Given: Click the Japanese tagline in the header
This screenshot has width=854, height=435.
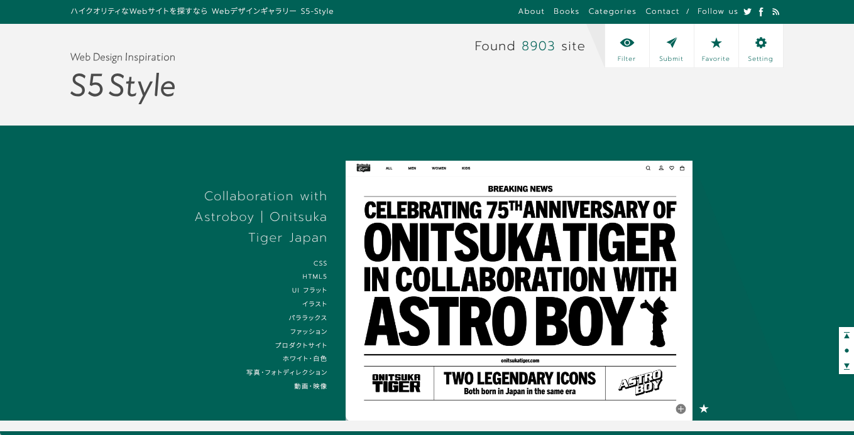Looking at the screenshot, I should point(202,11).
